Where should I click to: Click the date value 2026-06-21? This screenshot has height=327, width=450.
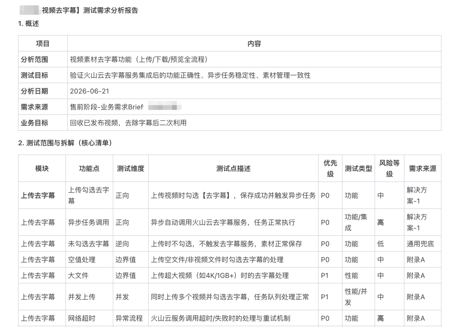coord(90,91)
